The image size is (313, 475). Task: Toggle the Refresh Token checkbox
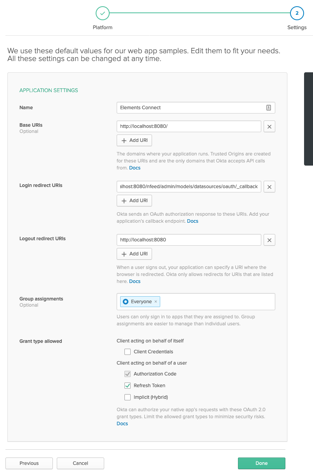point(128,386)
